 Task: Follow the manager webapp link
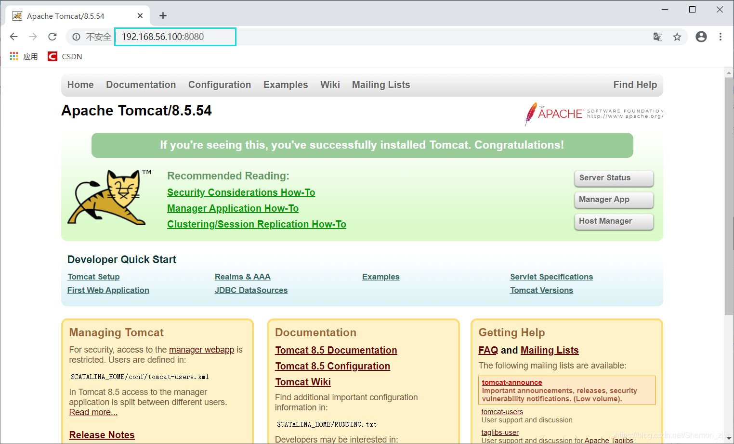[x=202, y=350]
